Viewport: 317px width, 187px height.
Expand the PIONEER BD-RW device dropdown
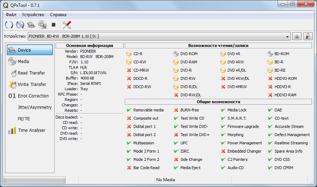[x=287, y=36]
